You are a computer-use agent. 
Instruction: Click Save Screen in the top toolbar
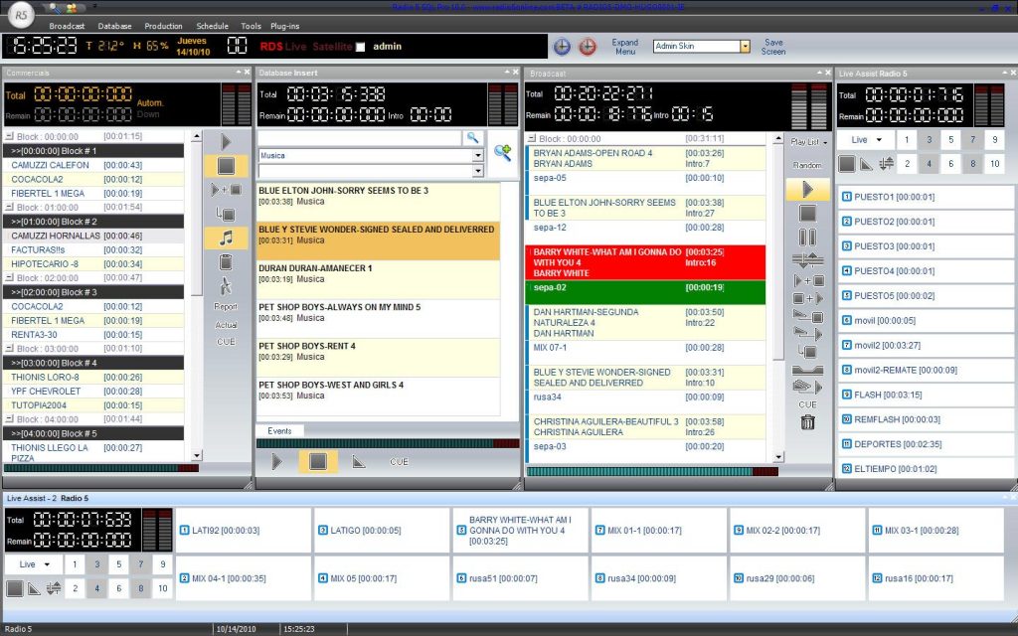click(773, 45)
